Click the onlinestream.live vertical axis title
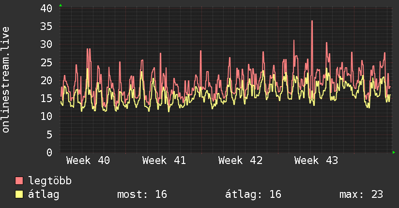 coord(6,80)
